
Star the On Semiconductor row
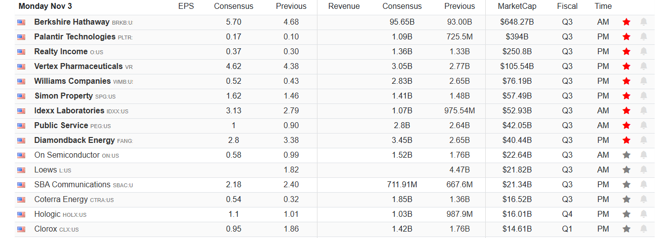626,155
